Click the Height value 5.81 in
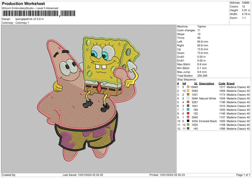 point(246,10)
